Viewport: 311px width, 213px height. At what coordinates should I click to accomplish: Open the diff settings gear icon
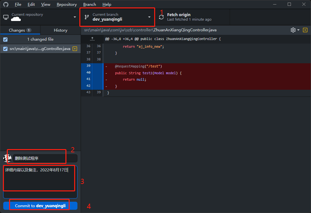(x=293, y=30)
